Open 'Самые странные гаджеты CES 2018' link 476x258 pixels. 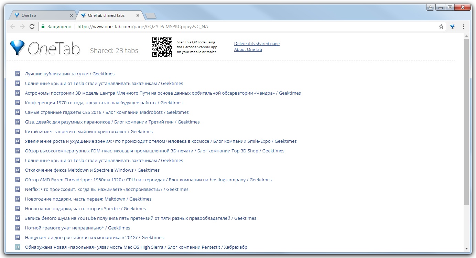click(107, 112)
